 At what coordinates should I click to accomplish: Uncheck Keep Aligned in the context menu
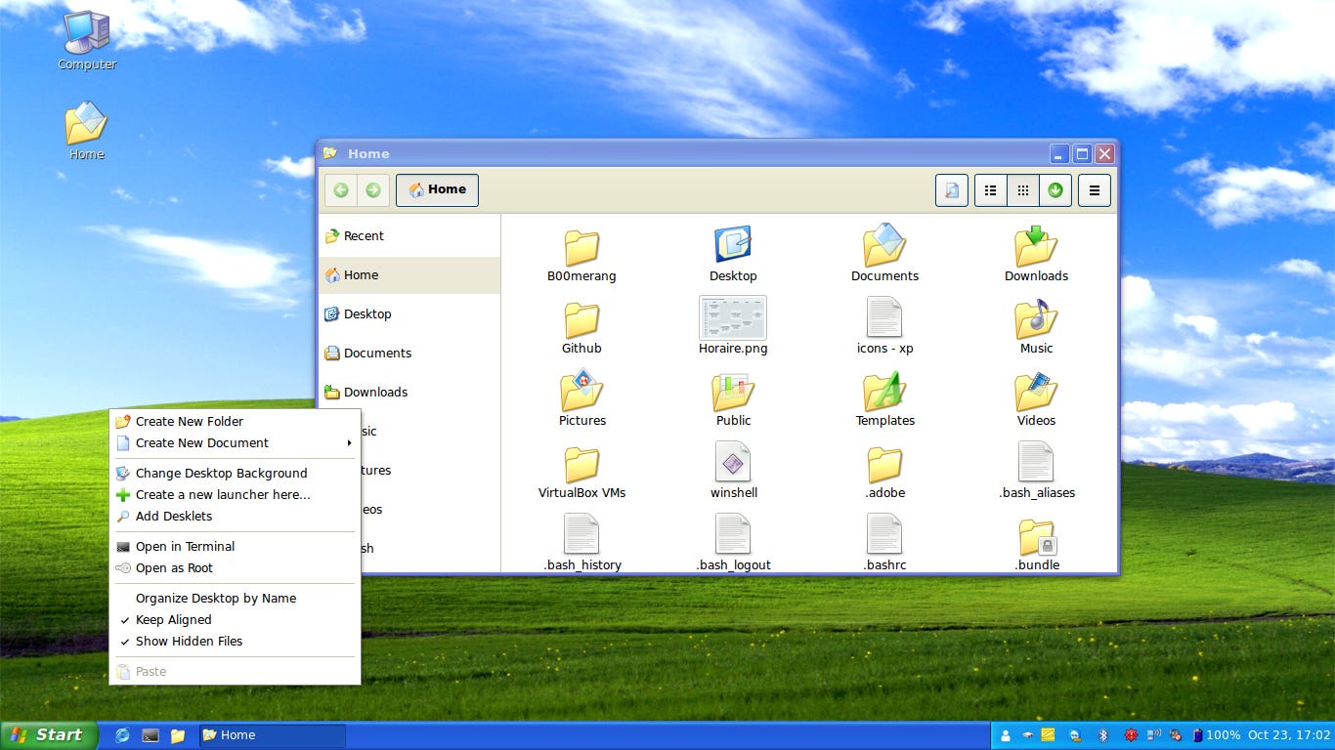[174, 619]
